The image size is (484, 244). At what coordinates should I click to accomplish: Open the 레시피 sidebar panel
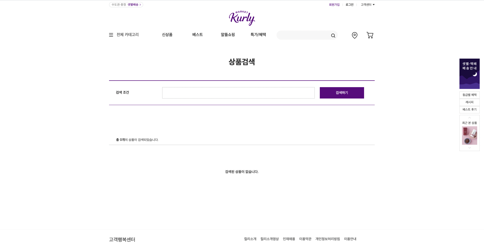click(x=469, y=102)
